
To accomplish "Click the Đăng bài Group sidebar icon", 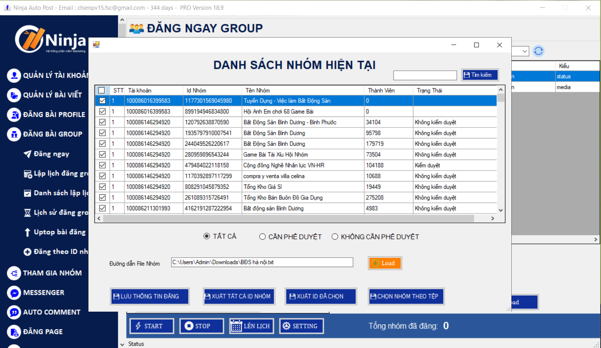I will [x=14, y=134].
